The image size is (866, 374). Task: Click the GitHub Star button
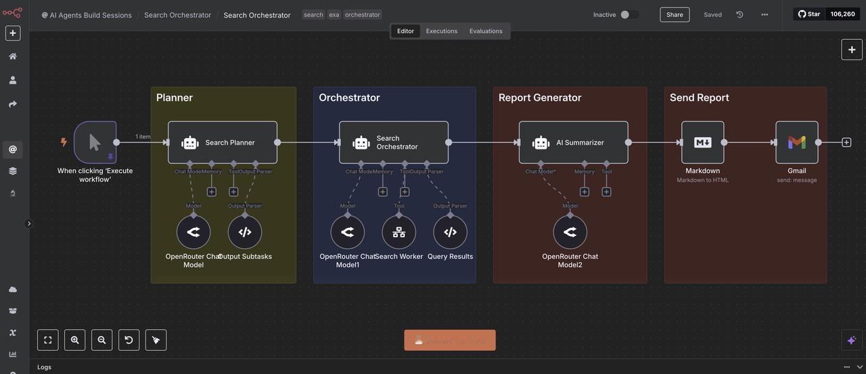point(809,14)
